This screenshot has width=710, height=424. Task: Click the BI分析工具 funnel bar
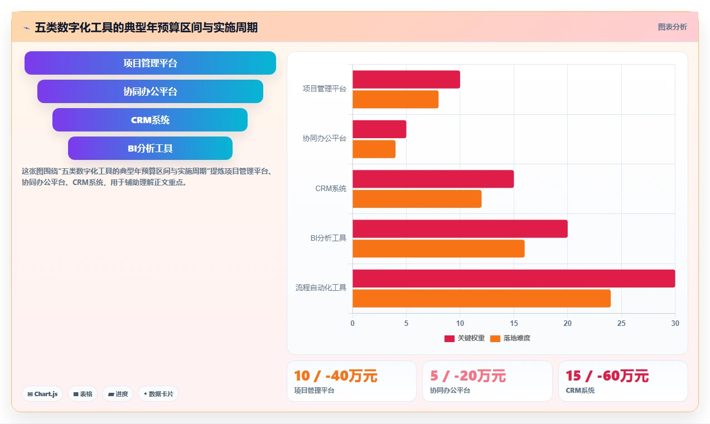(150, 148)
